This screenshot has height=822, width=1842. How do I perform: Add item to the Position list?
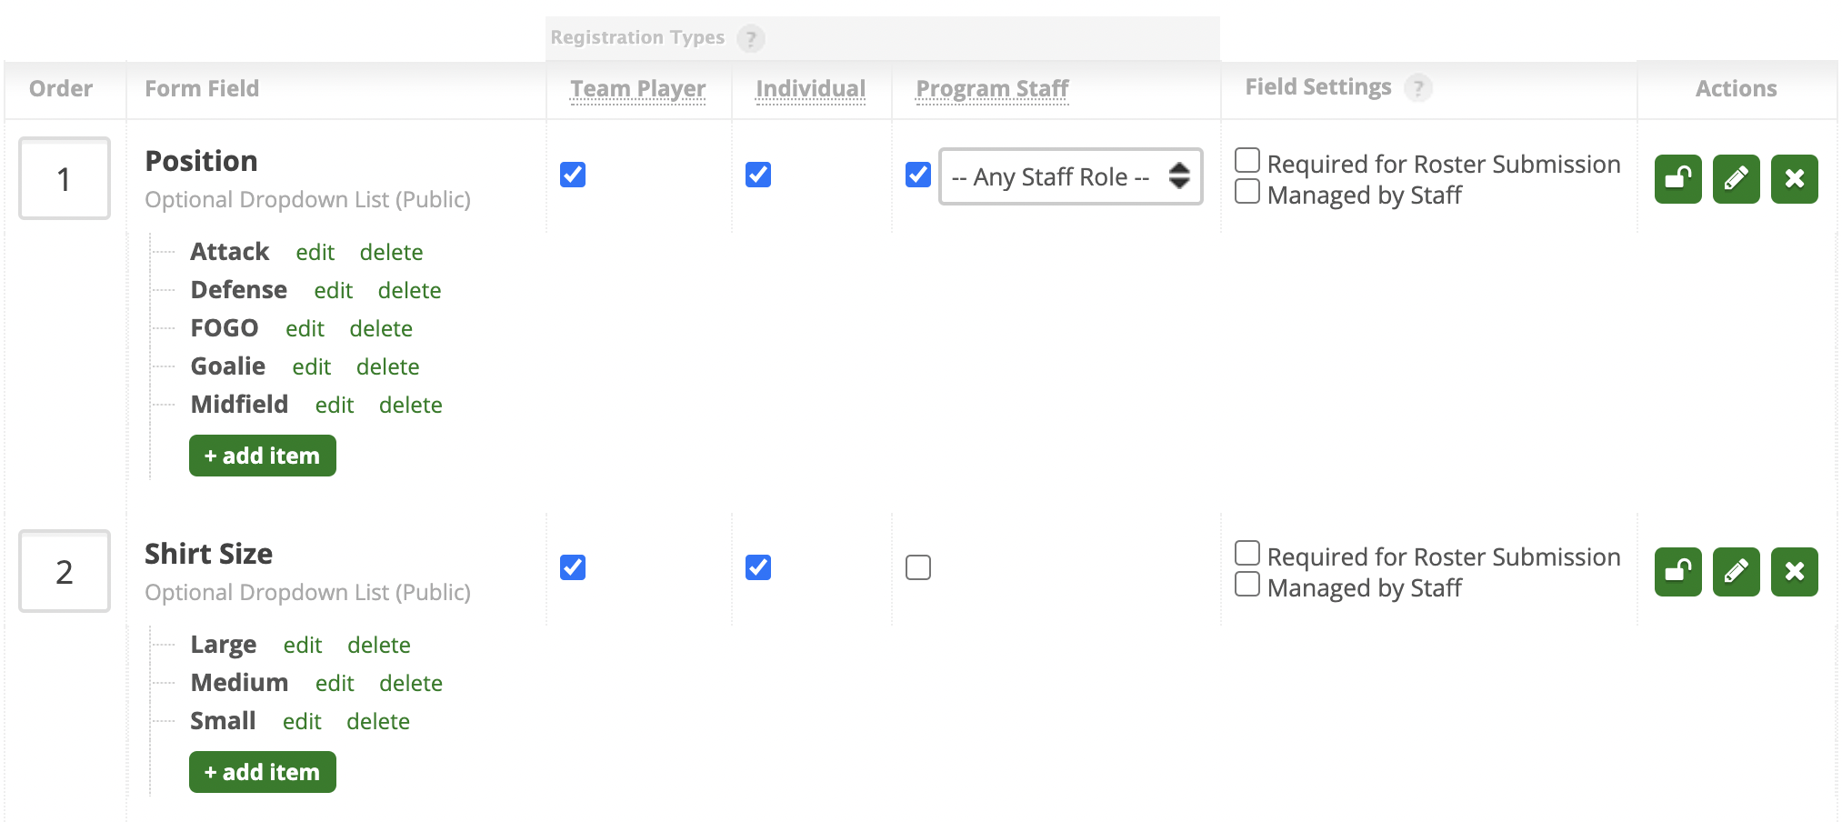(263, 456)
